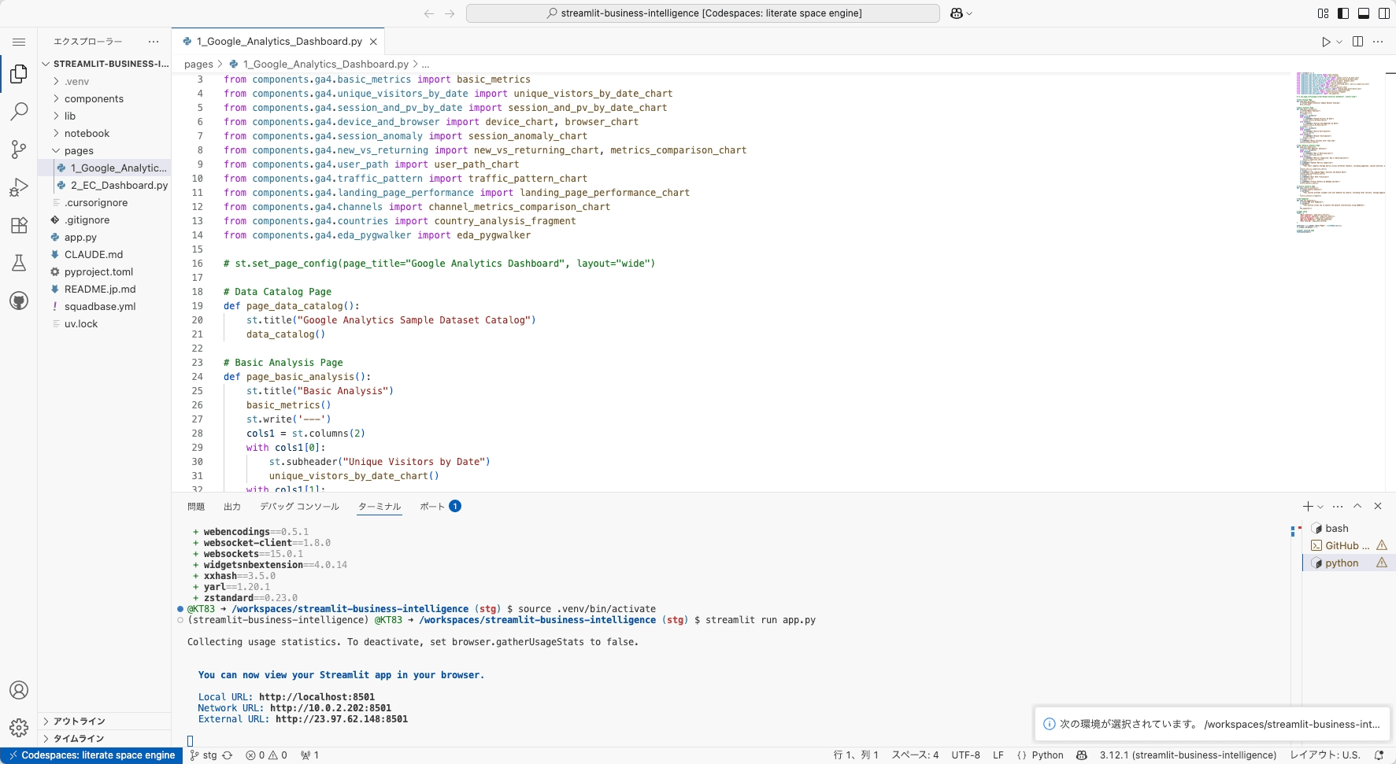Toggle the bottom panel visibility

tap(1364, 13)
